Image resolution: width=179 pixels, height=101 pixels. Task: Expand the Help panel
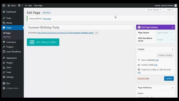pyautogui.click(x=170, y=10)
